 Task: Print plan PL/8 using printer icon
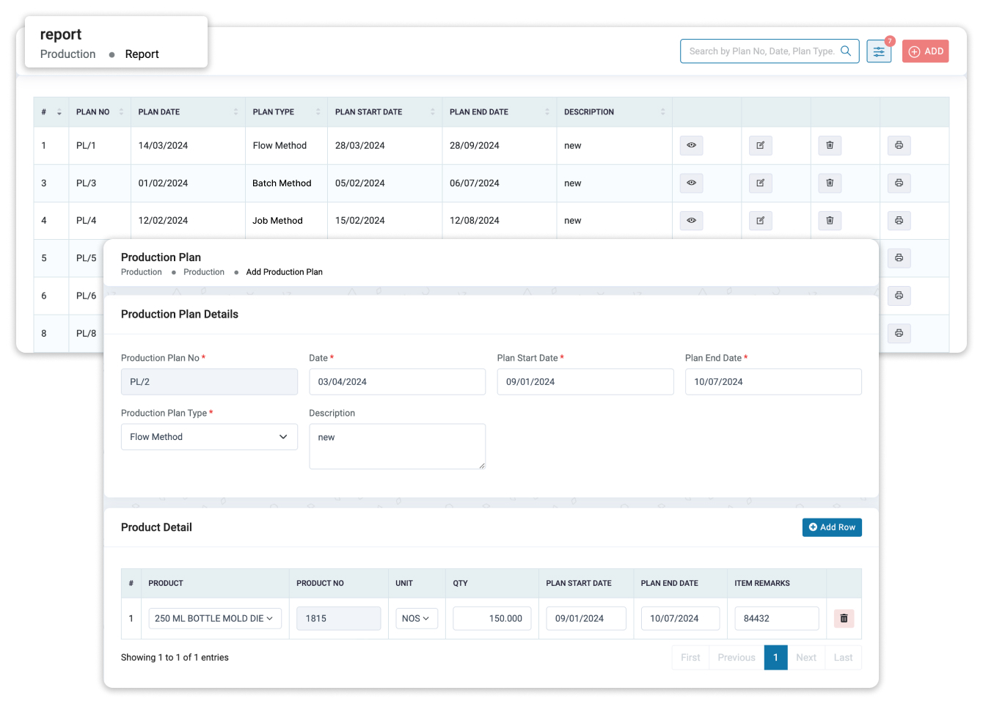[x=899, y=333]
